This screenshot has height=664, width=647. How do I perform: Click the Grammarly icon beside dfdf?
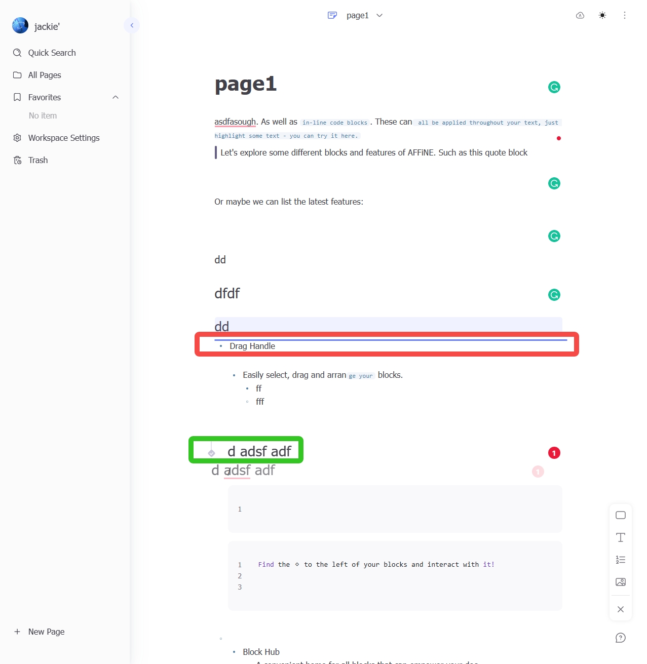[554, 295]
